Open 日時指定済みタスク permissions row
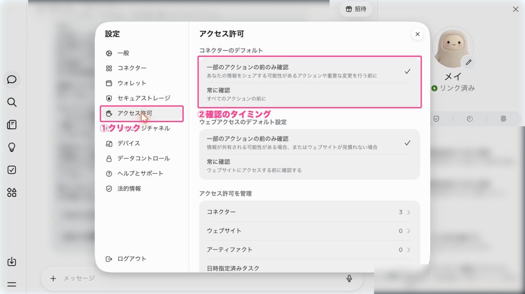Viewport: 525px width, 294px height. (x=309, y=268)
